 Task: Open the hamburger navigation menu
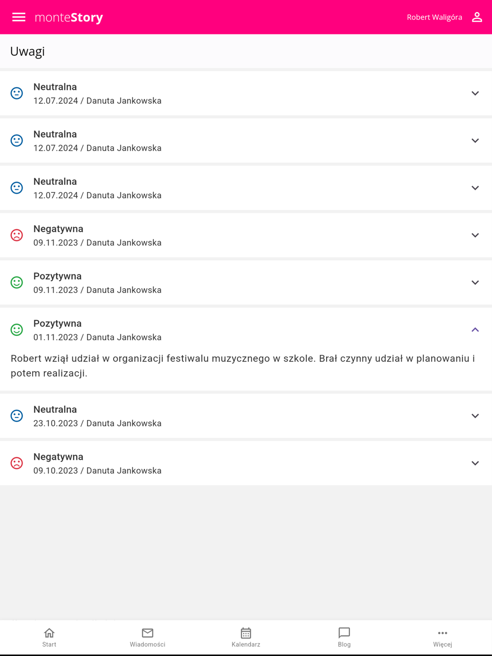click(x=19, y=17)
